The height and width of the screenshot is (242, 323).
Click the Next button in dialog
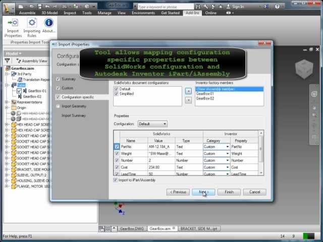pos(203,192)
